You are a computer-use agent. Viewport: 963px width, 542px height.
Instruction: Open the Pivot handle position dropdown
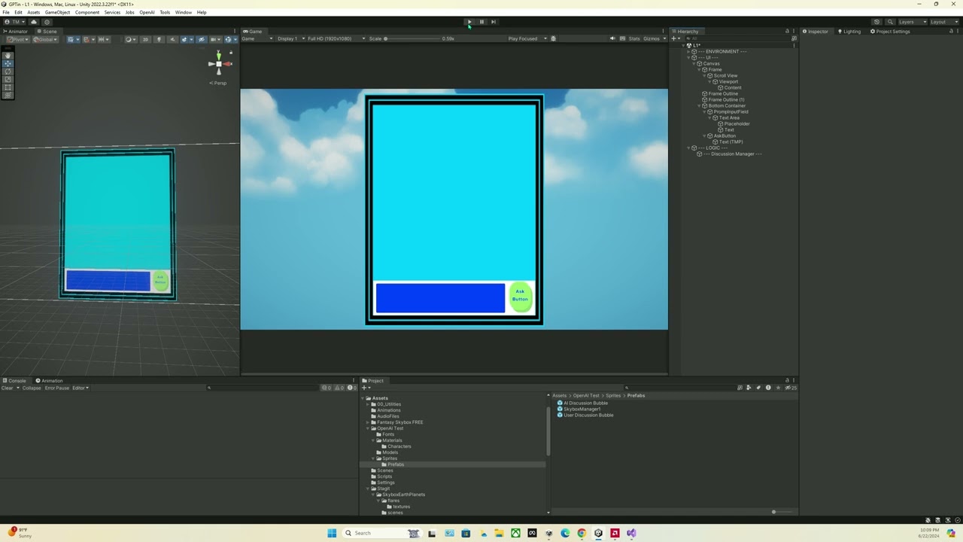(17, 39)
